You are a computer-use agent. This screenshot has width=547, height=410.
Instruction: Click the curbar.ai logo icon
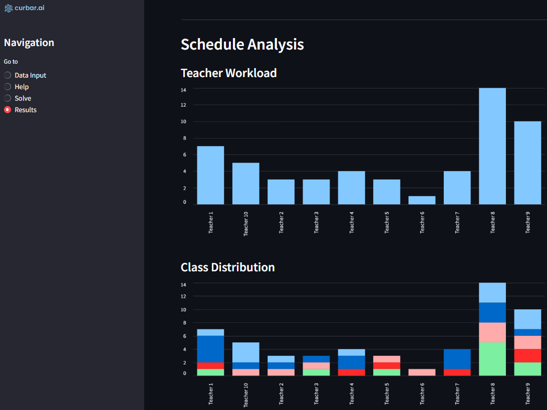tap(8, 8)
